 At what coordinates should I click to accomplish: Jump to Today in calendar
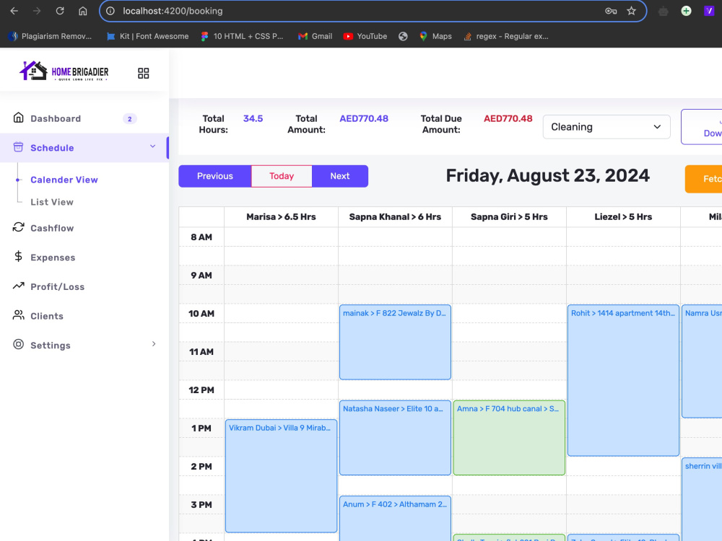[282, 176]
